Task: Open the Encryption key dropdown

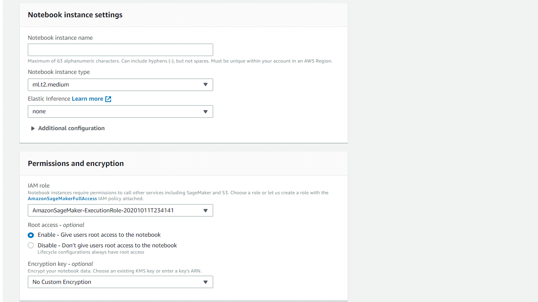Action: click(x=120, y=282)
